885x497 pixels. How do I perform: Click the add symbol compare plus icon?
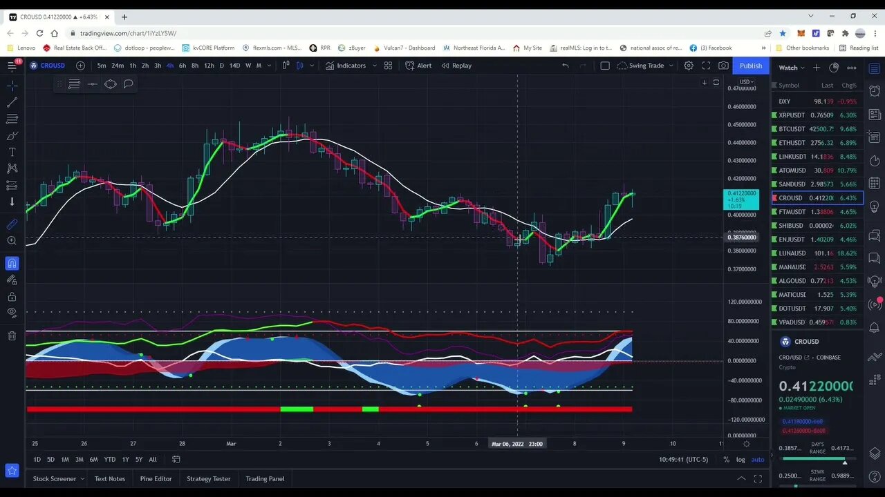point(80,66)
